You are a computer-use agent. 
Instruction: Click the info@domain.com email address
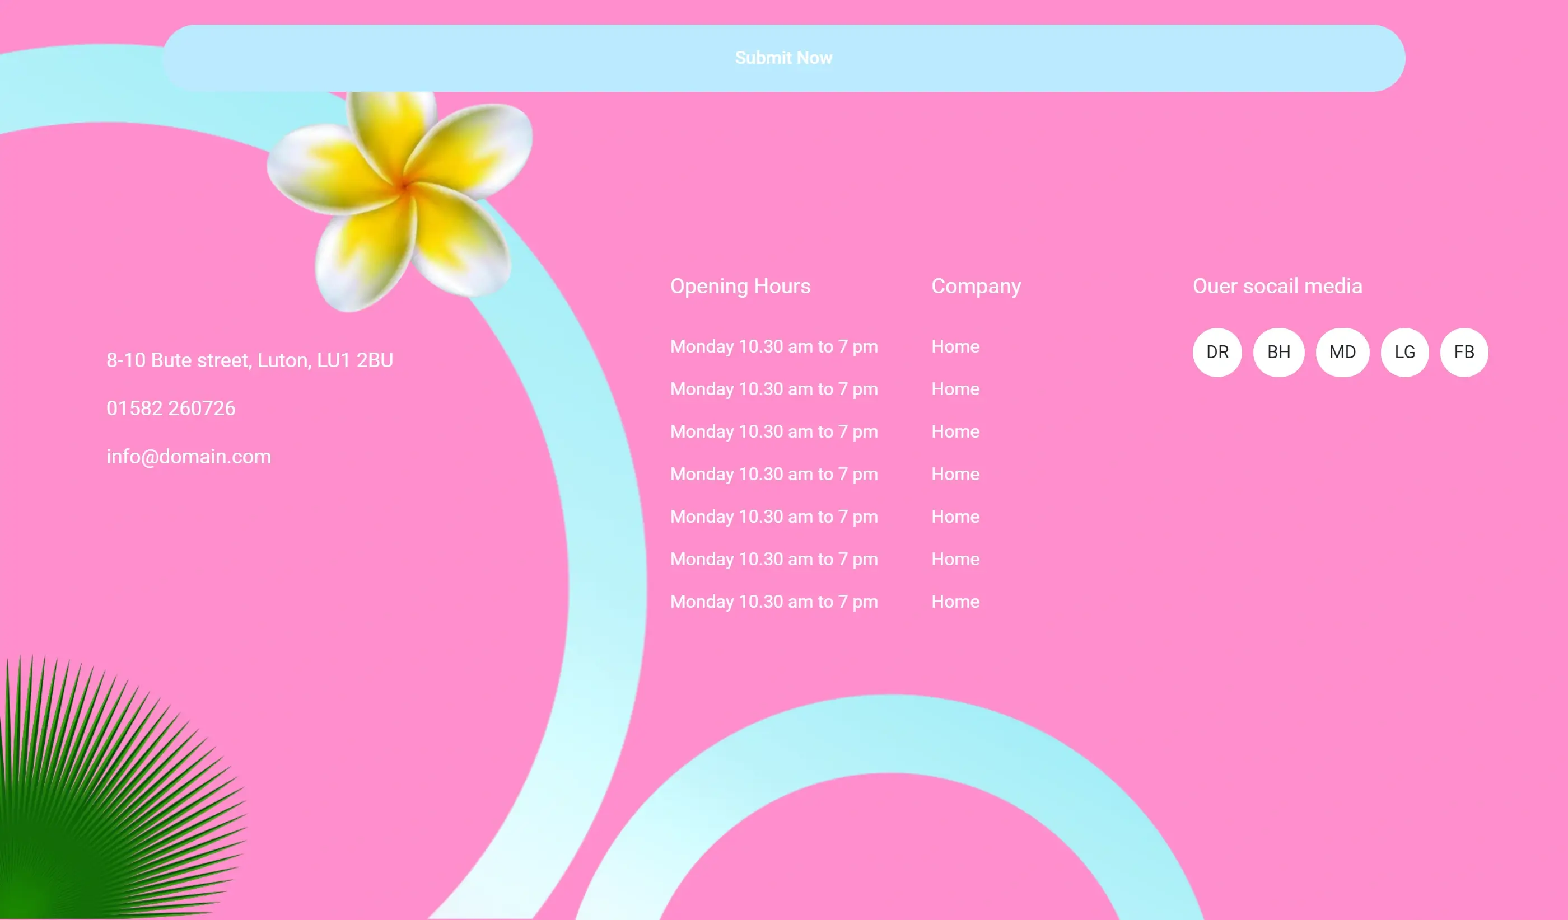[x=189, y=456]
